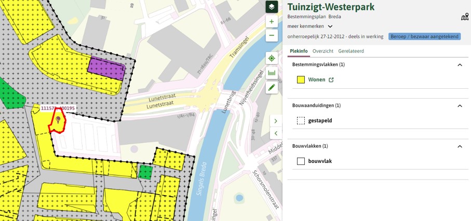Viewport: 471px width, 221px height.
Task: Collapse the Bestemmingsvlakken section
Action: click(x=460, y=65)
